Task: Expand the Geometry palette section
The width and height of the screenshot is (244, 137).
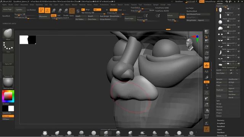Action: (x=220, y=120)
